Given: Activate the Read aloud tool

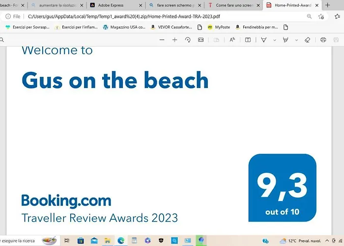Looking at the screenshot, I should [232, 40].
